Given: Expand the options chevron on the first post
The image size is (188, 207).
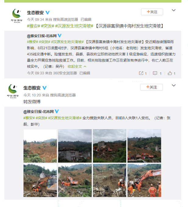Looking at the screenshot, I should [174, 10].
